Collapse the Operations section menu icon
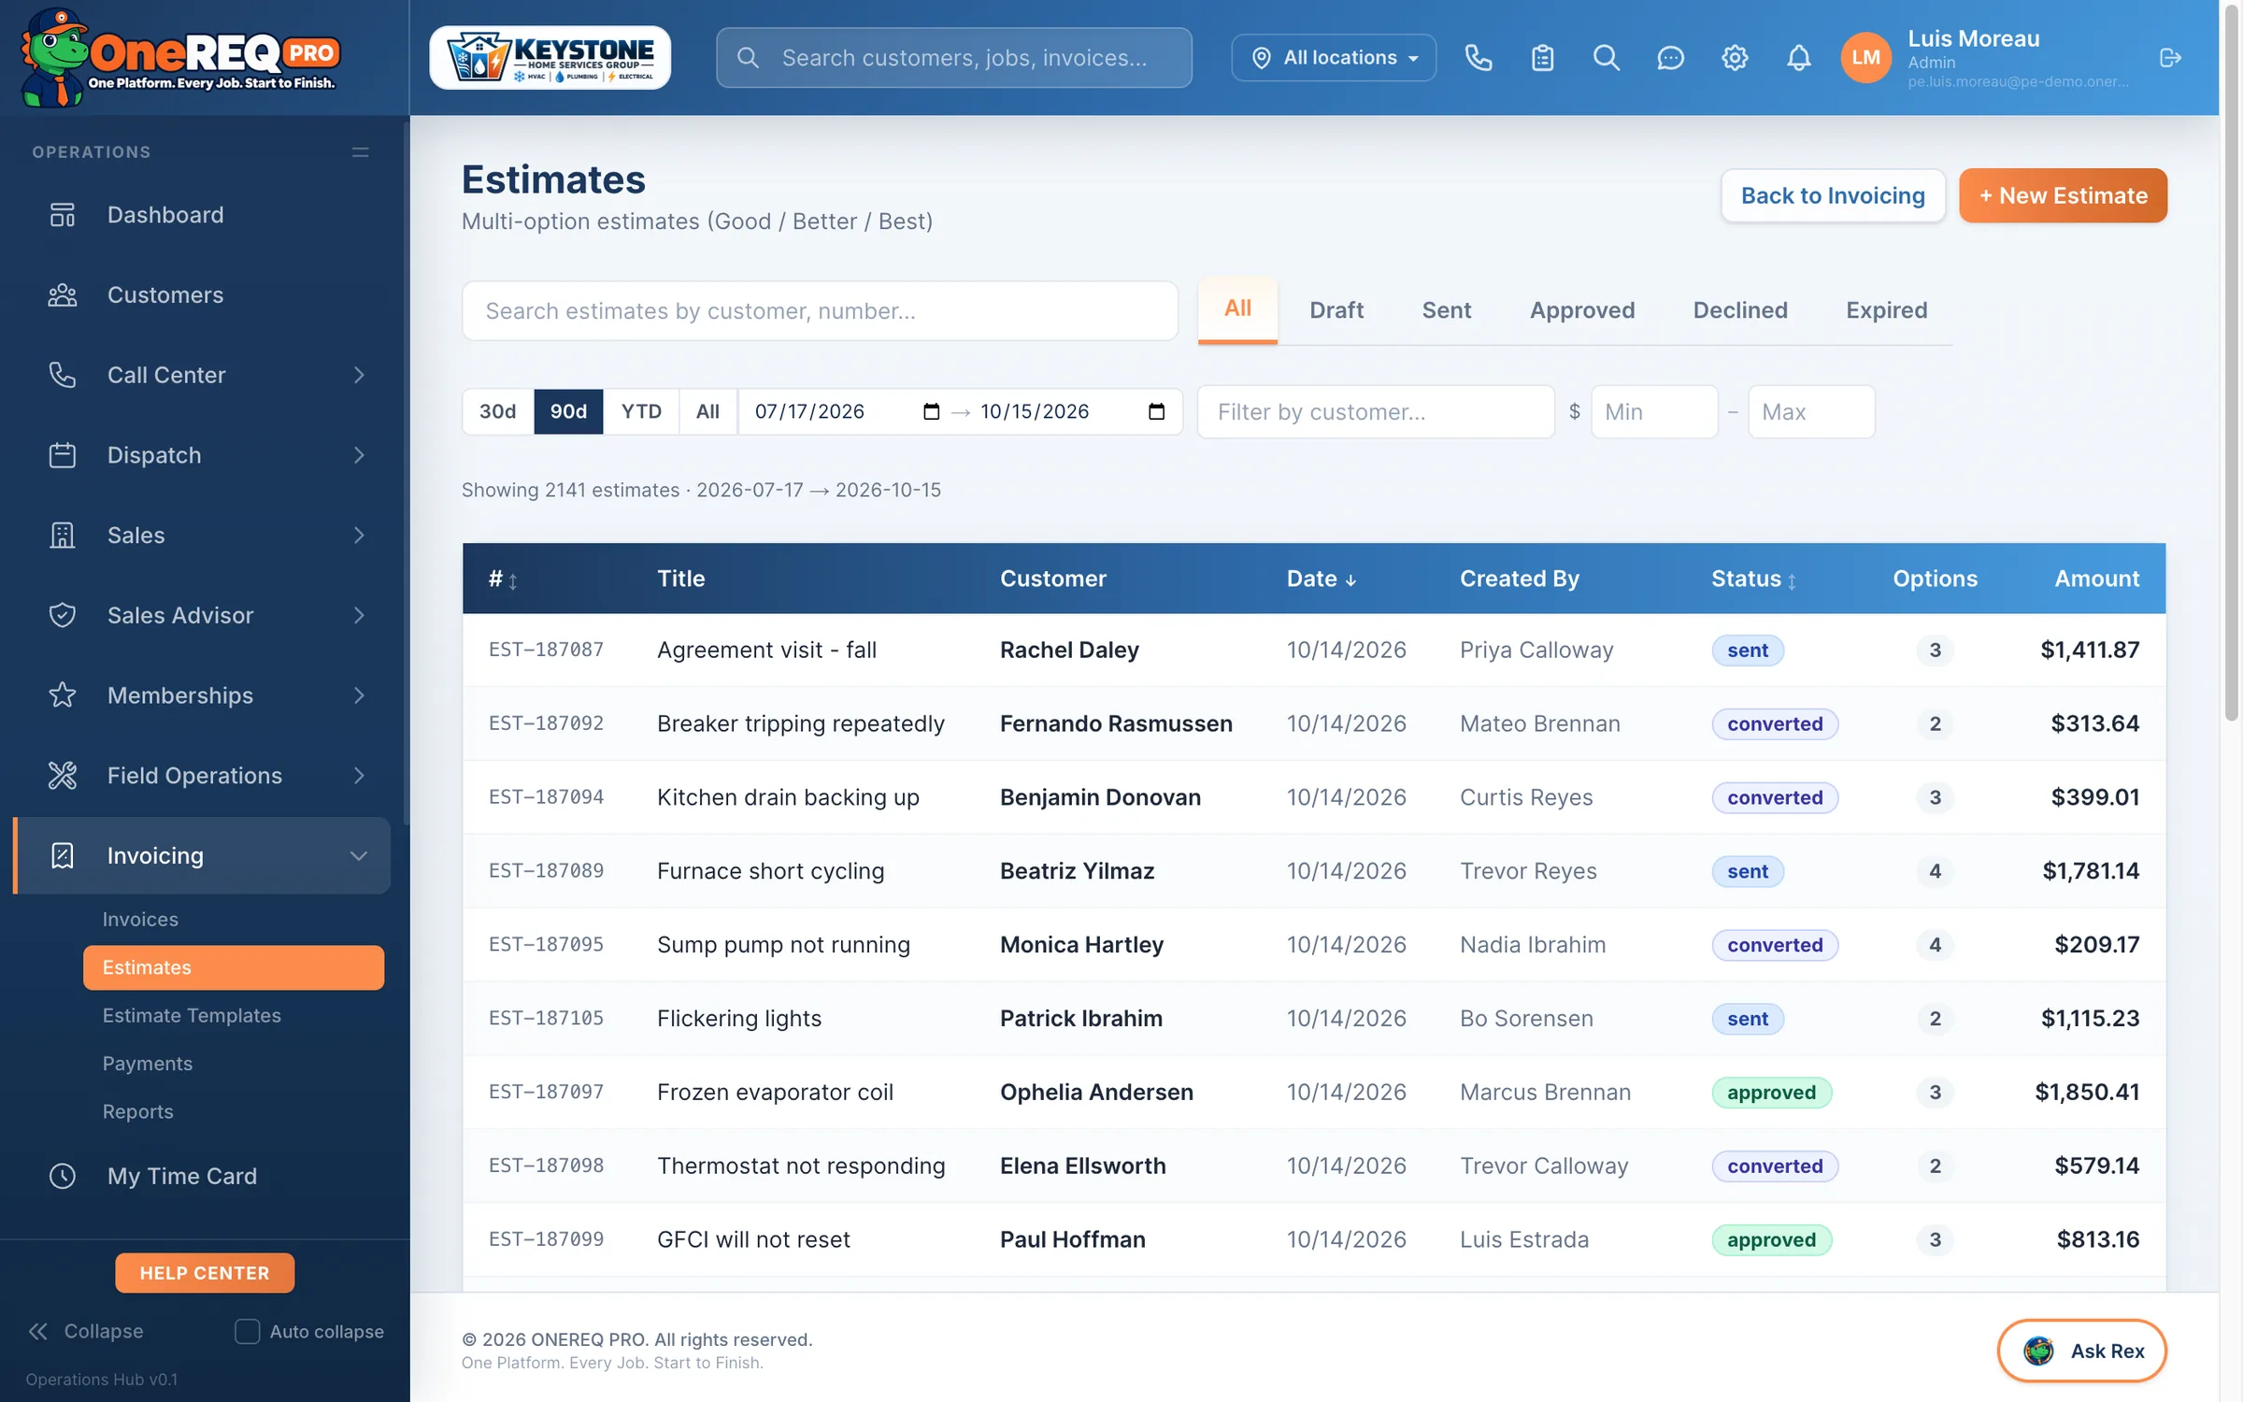2243x1402 pixels. pyautogui.click(x=360, y=152)
